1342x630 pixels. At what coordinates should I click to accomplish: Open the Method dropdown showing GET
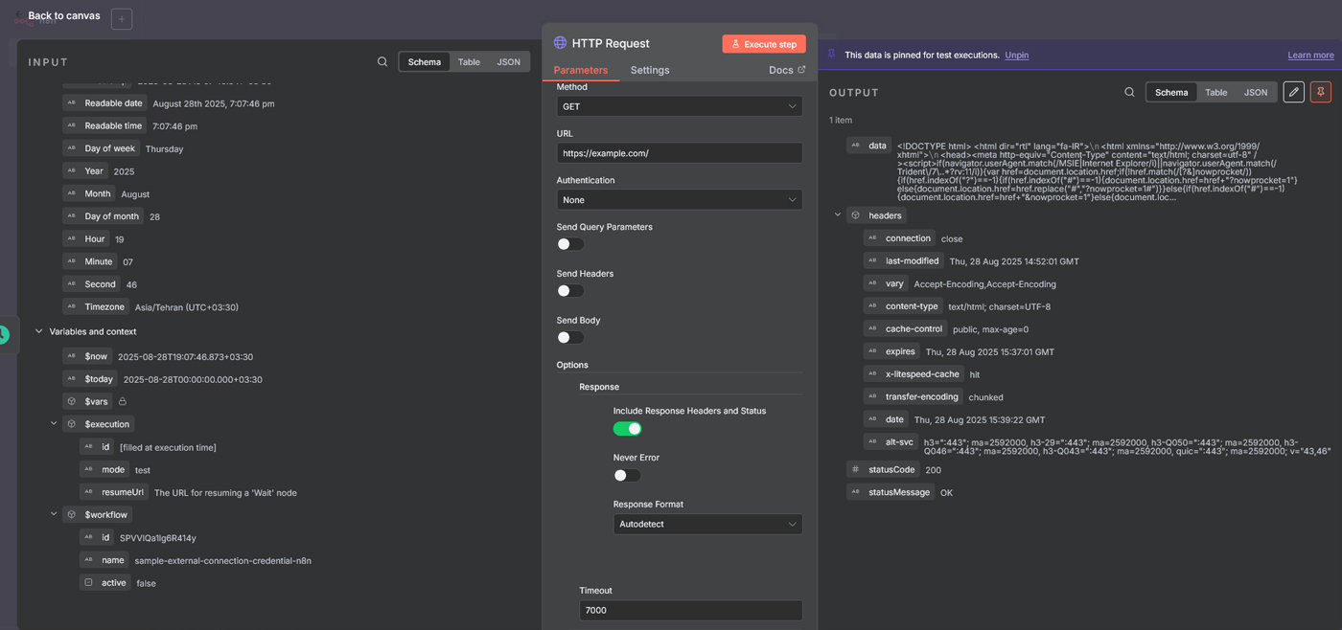click(679, 106)
